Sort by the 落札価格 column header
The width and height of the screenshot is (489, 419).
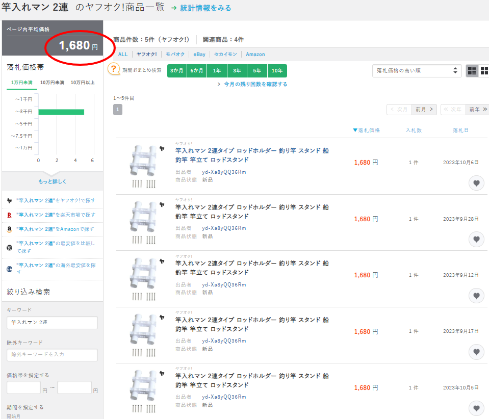pyautogui.click(x=367, y=130)
